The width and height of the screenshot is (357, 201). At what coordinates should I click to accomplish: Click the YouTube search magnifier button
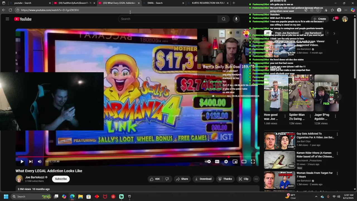[223, 19]
